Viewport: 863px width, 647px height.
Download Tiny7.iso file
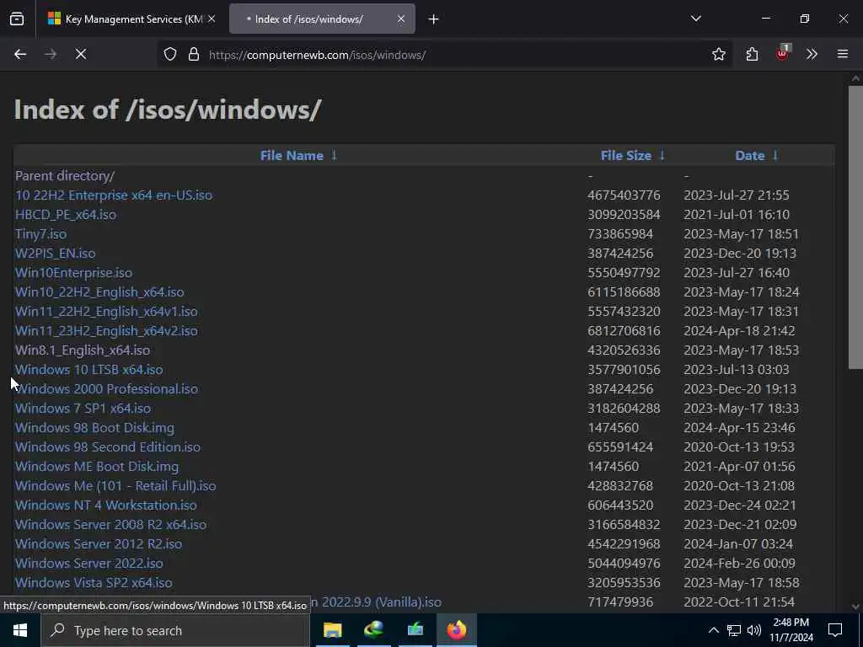(40, 234)
